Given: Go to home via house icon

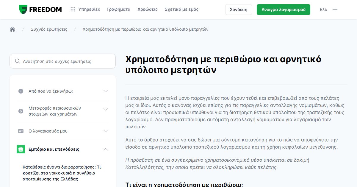Looking at the screenshot, I should coord(12,29).
